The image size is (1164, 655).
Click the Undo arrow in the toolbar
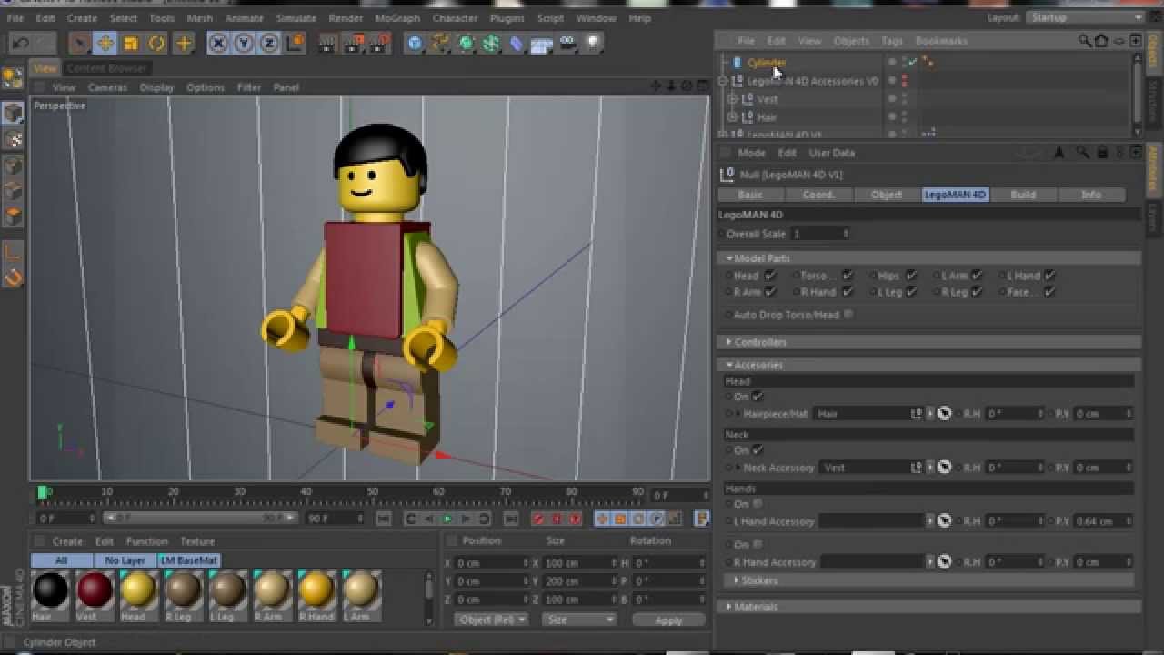pos(21,43)
